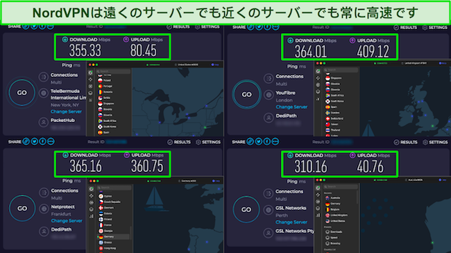The height and width of the screenshot is (253, 451).
Task: Click search field in Perth NordVPN window
Action: click(341, 186)
